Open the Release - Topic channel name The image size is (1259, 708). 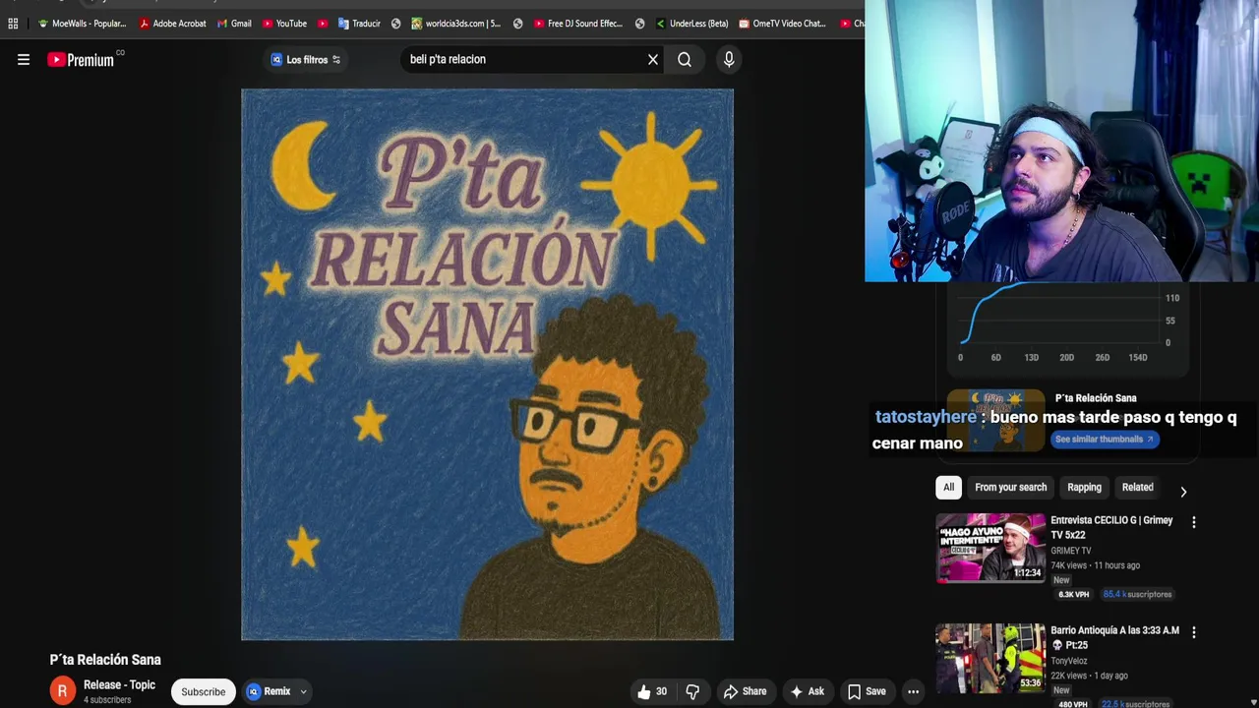[x=119, y=684]
